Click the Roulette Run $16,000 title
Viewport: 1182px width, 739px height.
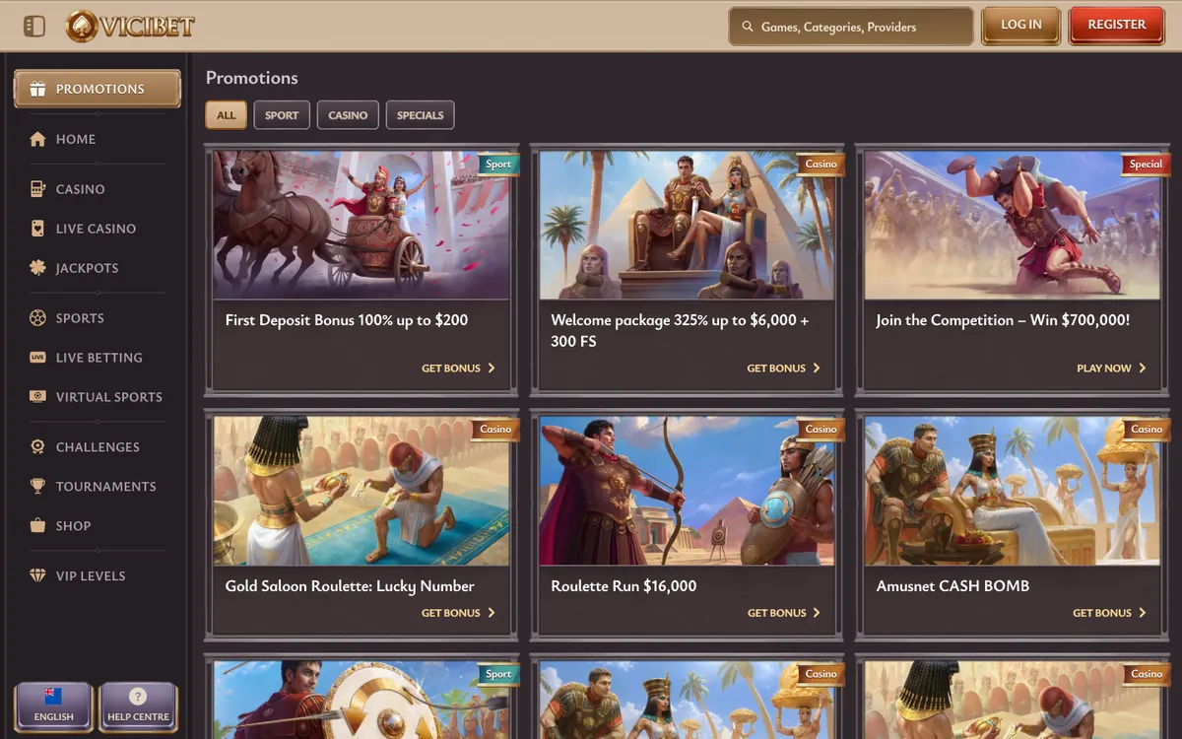point(624,586)
